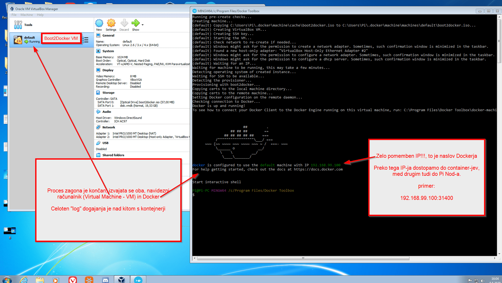The image size is (502, 283).
Task: Click the Display section header
Action: pyautogui.click(x=108, y=70)
